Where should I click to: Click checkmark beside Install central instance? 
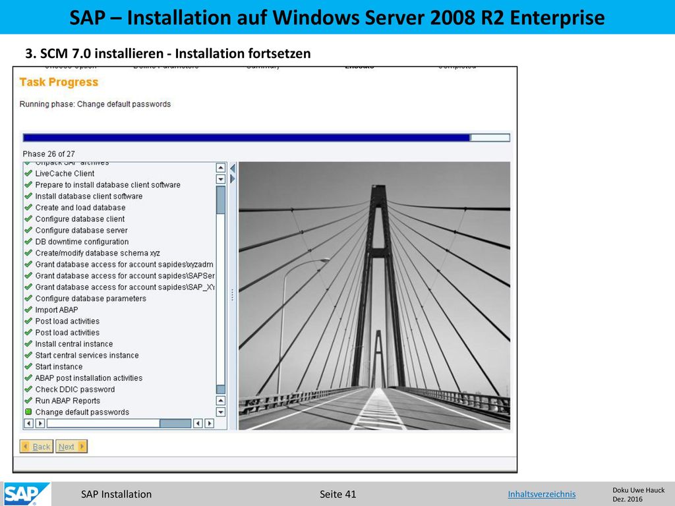28,343
